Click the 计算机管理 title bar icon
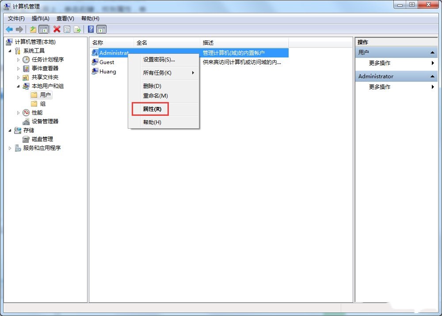 8,6
